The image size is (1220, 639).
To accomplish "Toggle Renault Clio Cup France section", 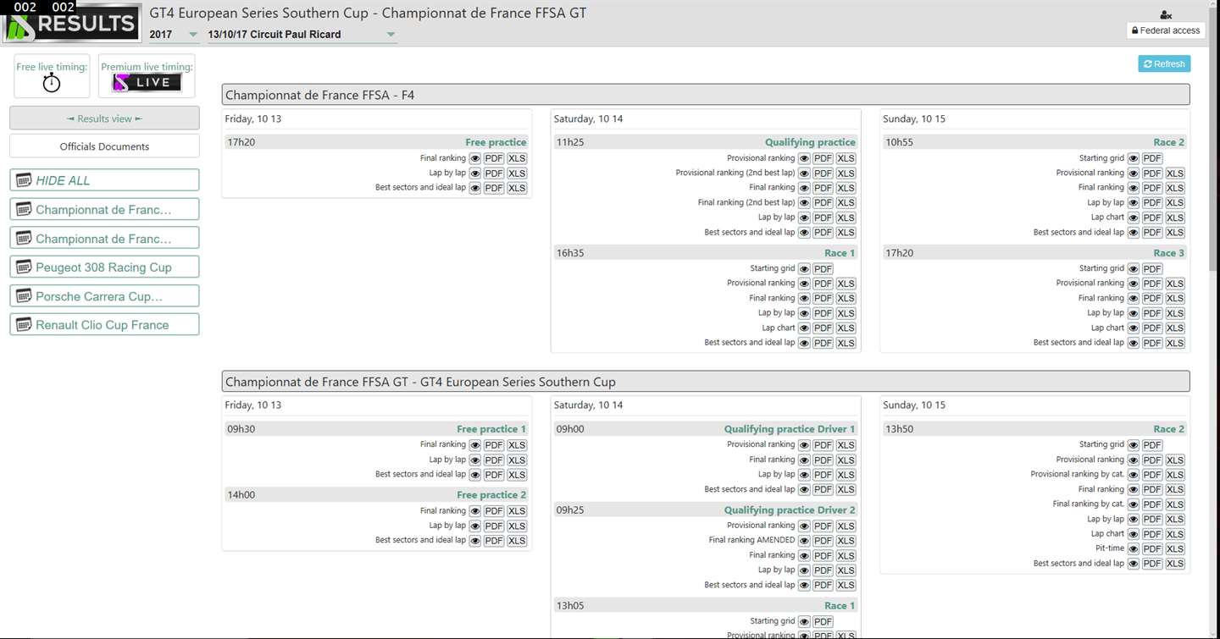I will pyautogui.click(x=104, y=325).
